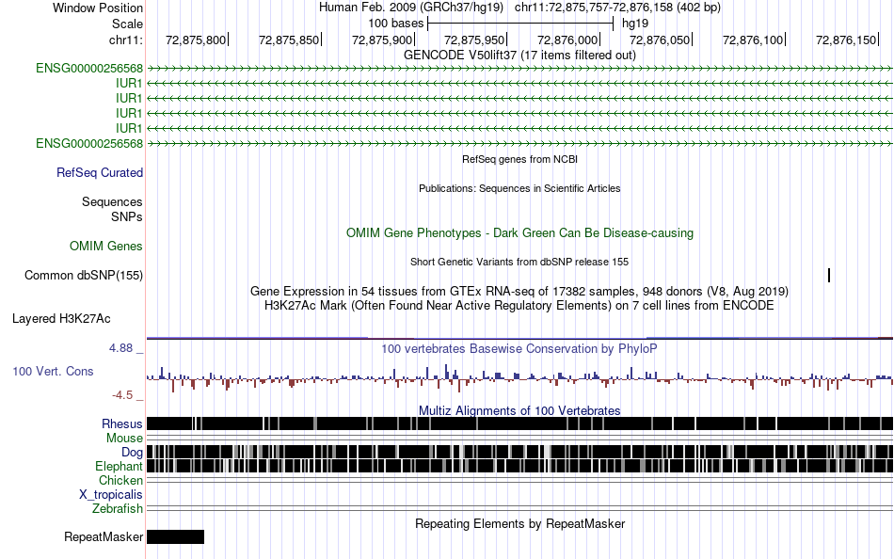Image resolution: width=894 pixels, height=559 pixels.
Task: Click the "100 Vert. Cons" track label
Action: 53,372
